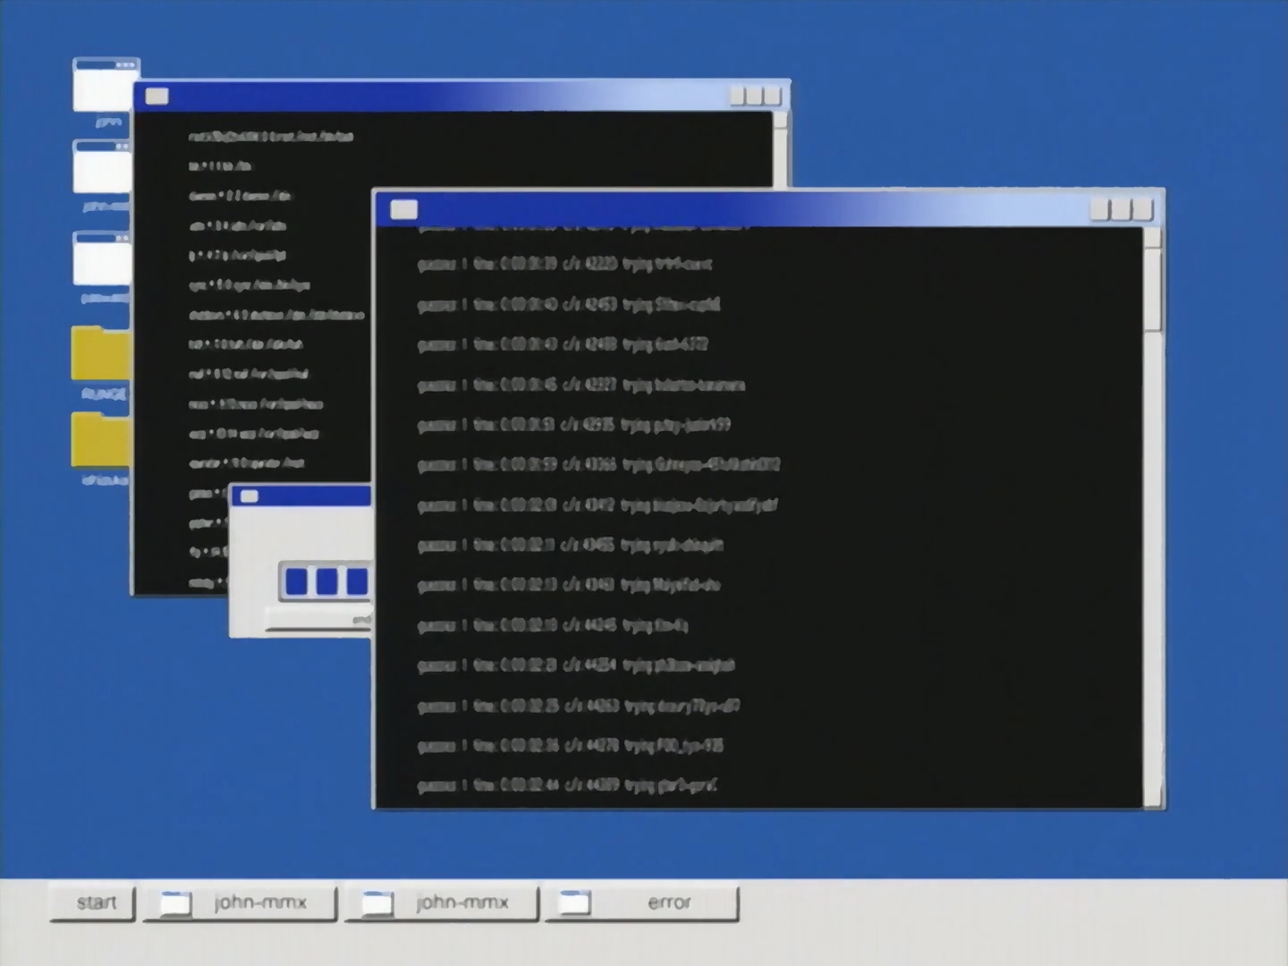Switch to the john-mmx taskbar button beside start
This screenshot has width=1288, height=966.
point(240,902)
